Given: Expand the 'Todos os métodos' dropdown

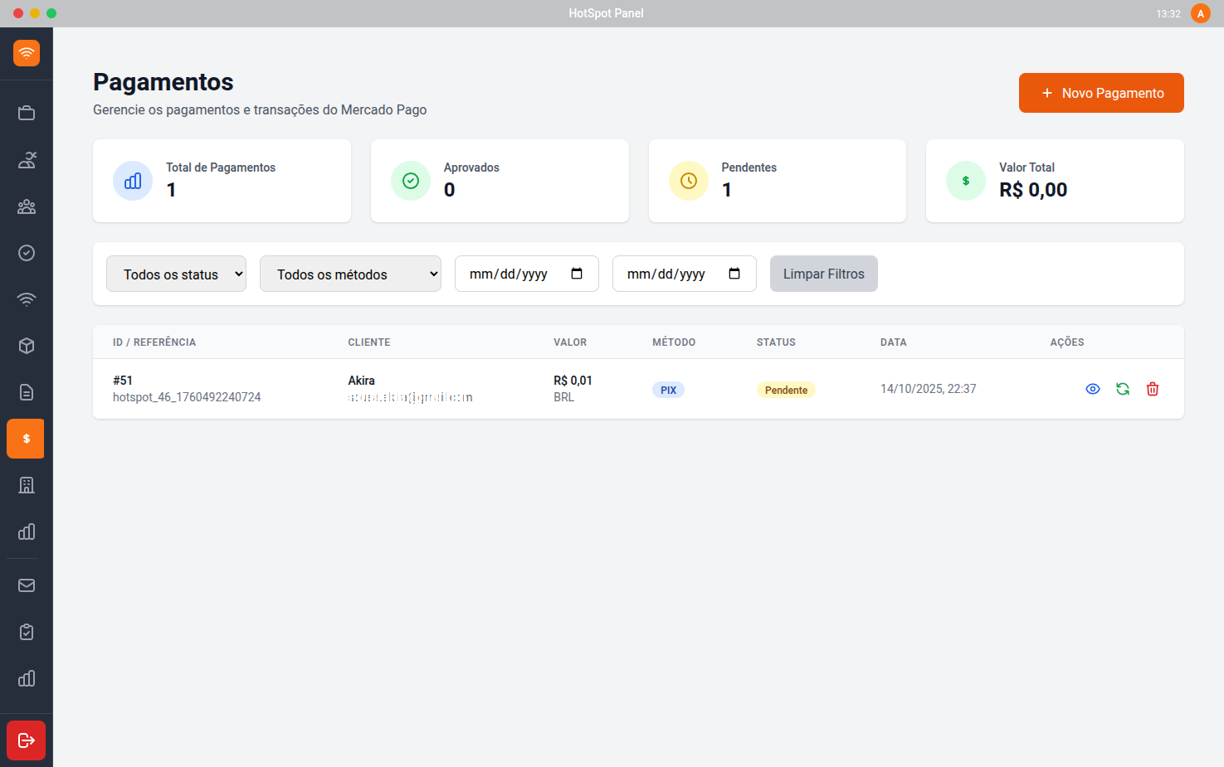Looking at the screenshot, I should [x=350, y=274].
